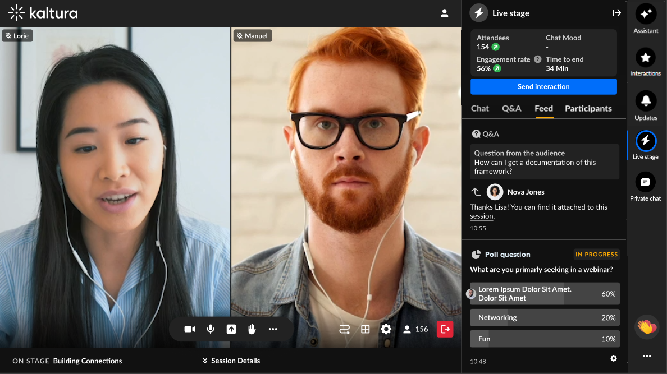
Task: Click the switch arrows icon next to grid
Action: pos(345,329)
